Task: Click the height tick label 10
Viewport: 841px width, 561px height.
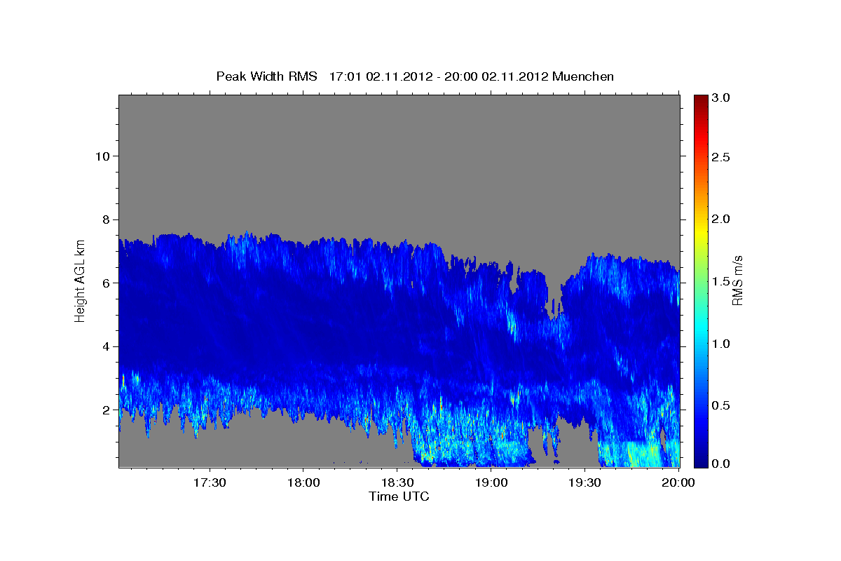Action: pyautogui.click(x=102, y=156)
